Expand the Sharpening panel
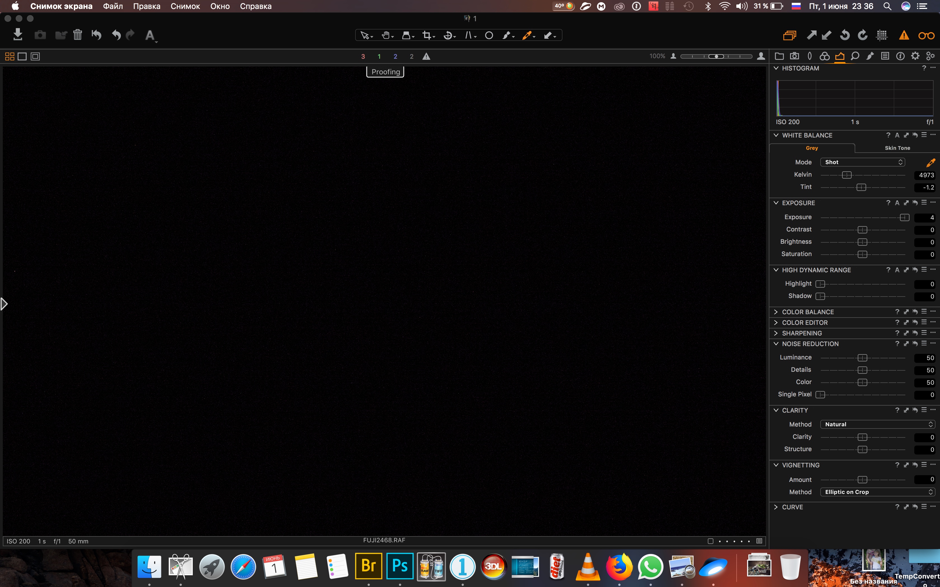940x587 pixels. coord(776,333)
